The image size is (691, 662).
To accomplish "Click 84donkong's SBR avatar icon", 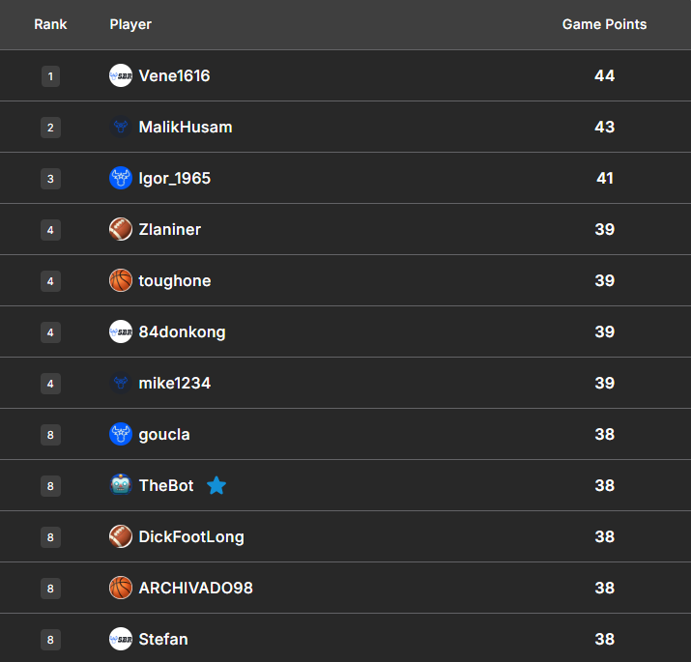I will click(121, 331).
